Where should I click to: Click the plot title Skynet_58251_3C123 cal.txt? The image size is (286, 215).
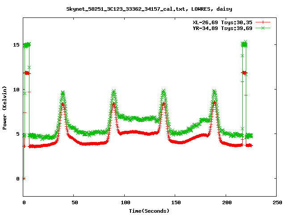pyautogui.click(x=149, y=9)
